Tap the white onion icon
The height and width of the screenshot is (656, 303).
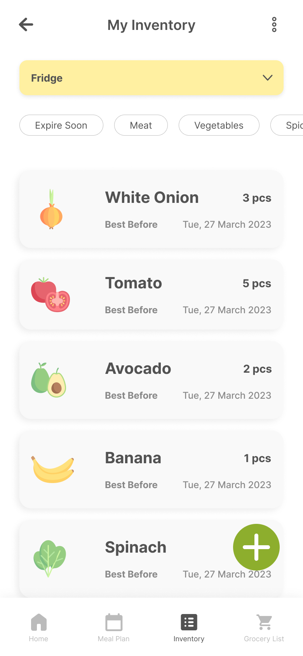[51, 209]
